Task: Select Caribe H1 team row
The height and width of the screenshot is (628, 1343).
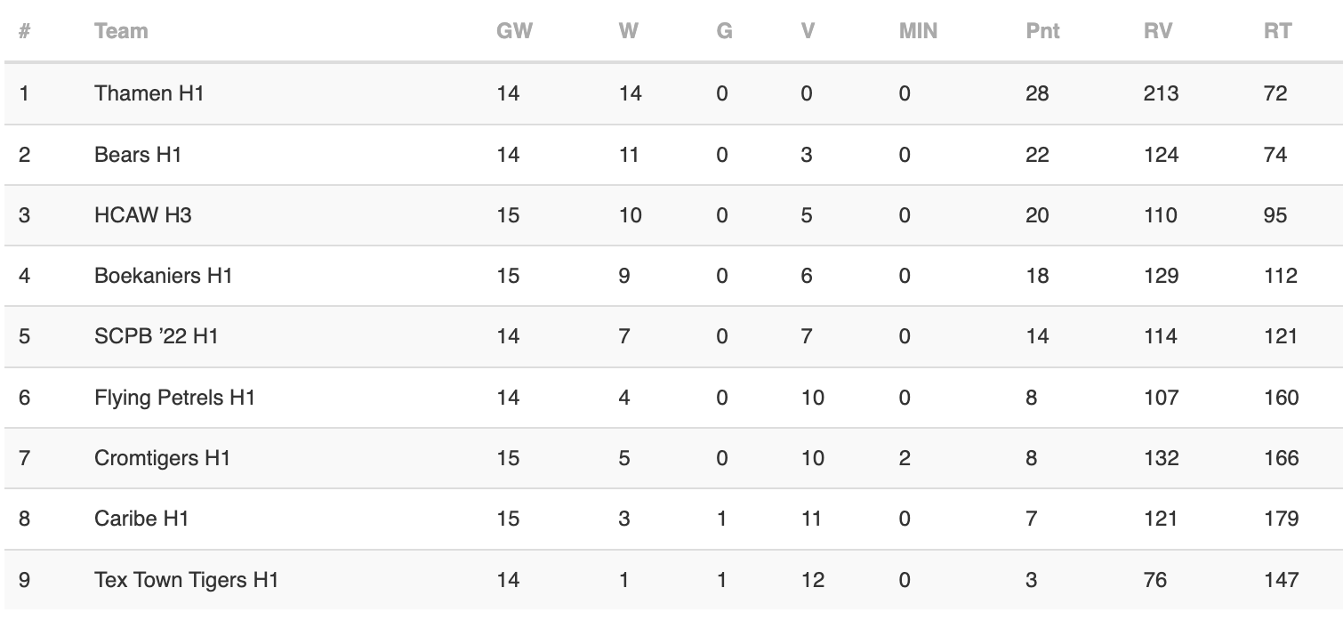Action: click(673, 519)
